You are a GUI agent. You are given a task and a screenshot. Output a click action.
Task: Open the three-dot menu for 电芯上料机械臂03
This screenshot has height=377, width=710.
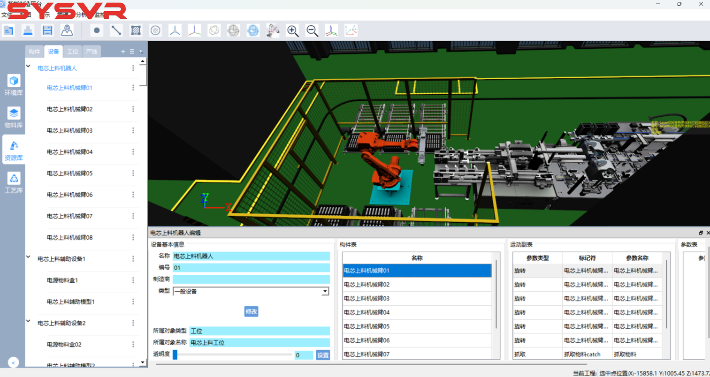point(133,130)
